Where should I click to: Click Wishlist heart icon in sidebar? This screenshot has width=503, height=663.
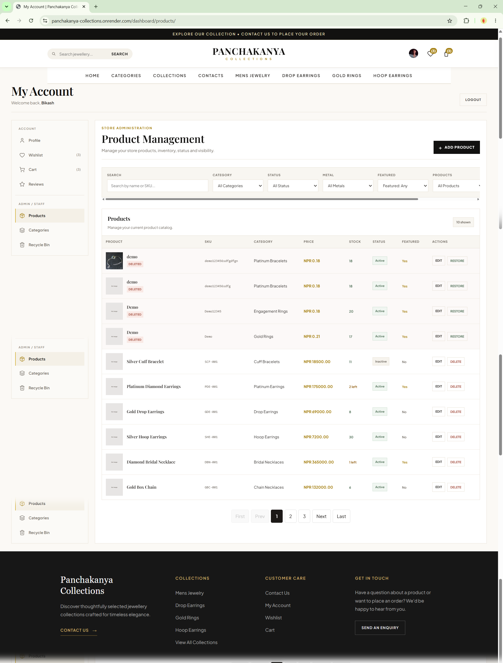pyautogui.click(x=22, y=155)
